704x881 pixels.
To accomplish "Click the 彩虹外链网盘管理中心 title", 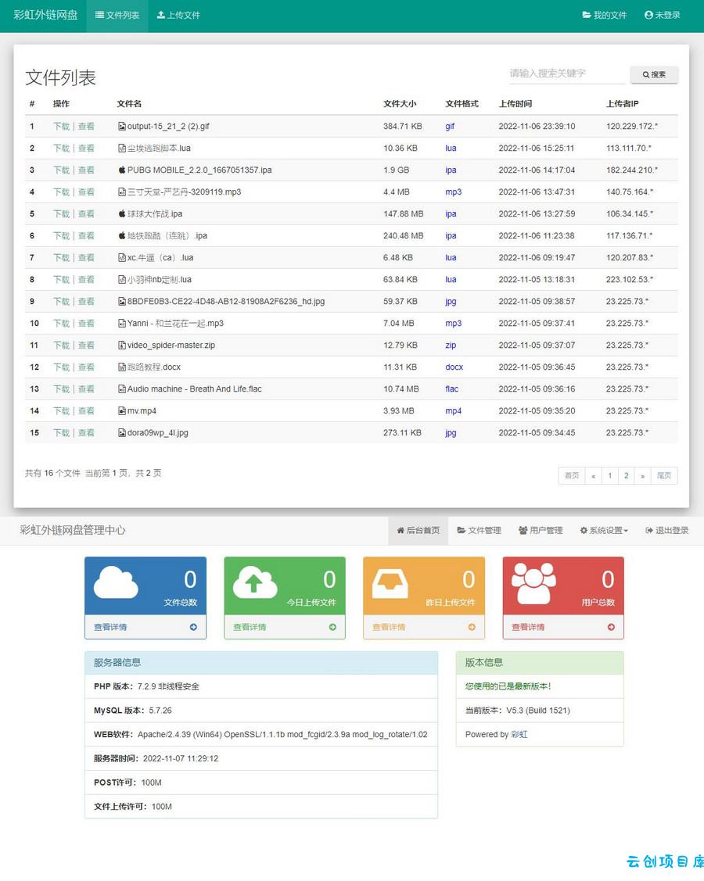I will (73, 530).
